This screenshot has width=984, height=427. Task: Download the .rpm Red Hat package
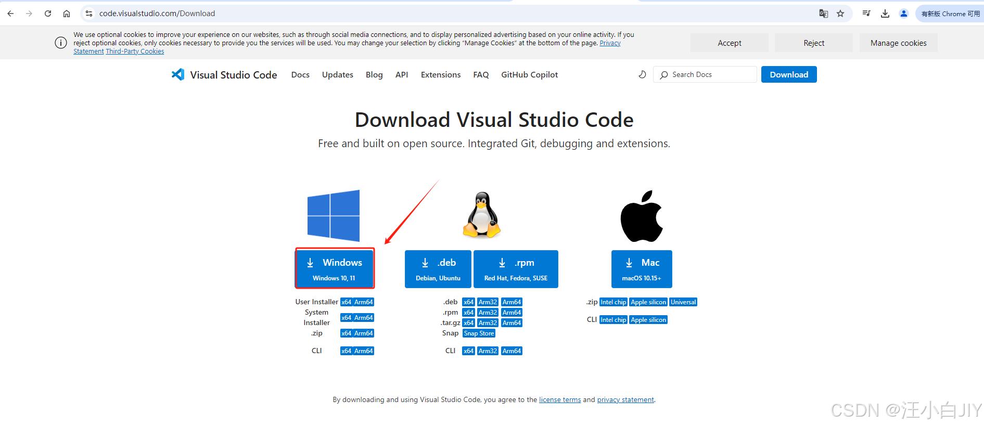(516, 269)
